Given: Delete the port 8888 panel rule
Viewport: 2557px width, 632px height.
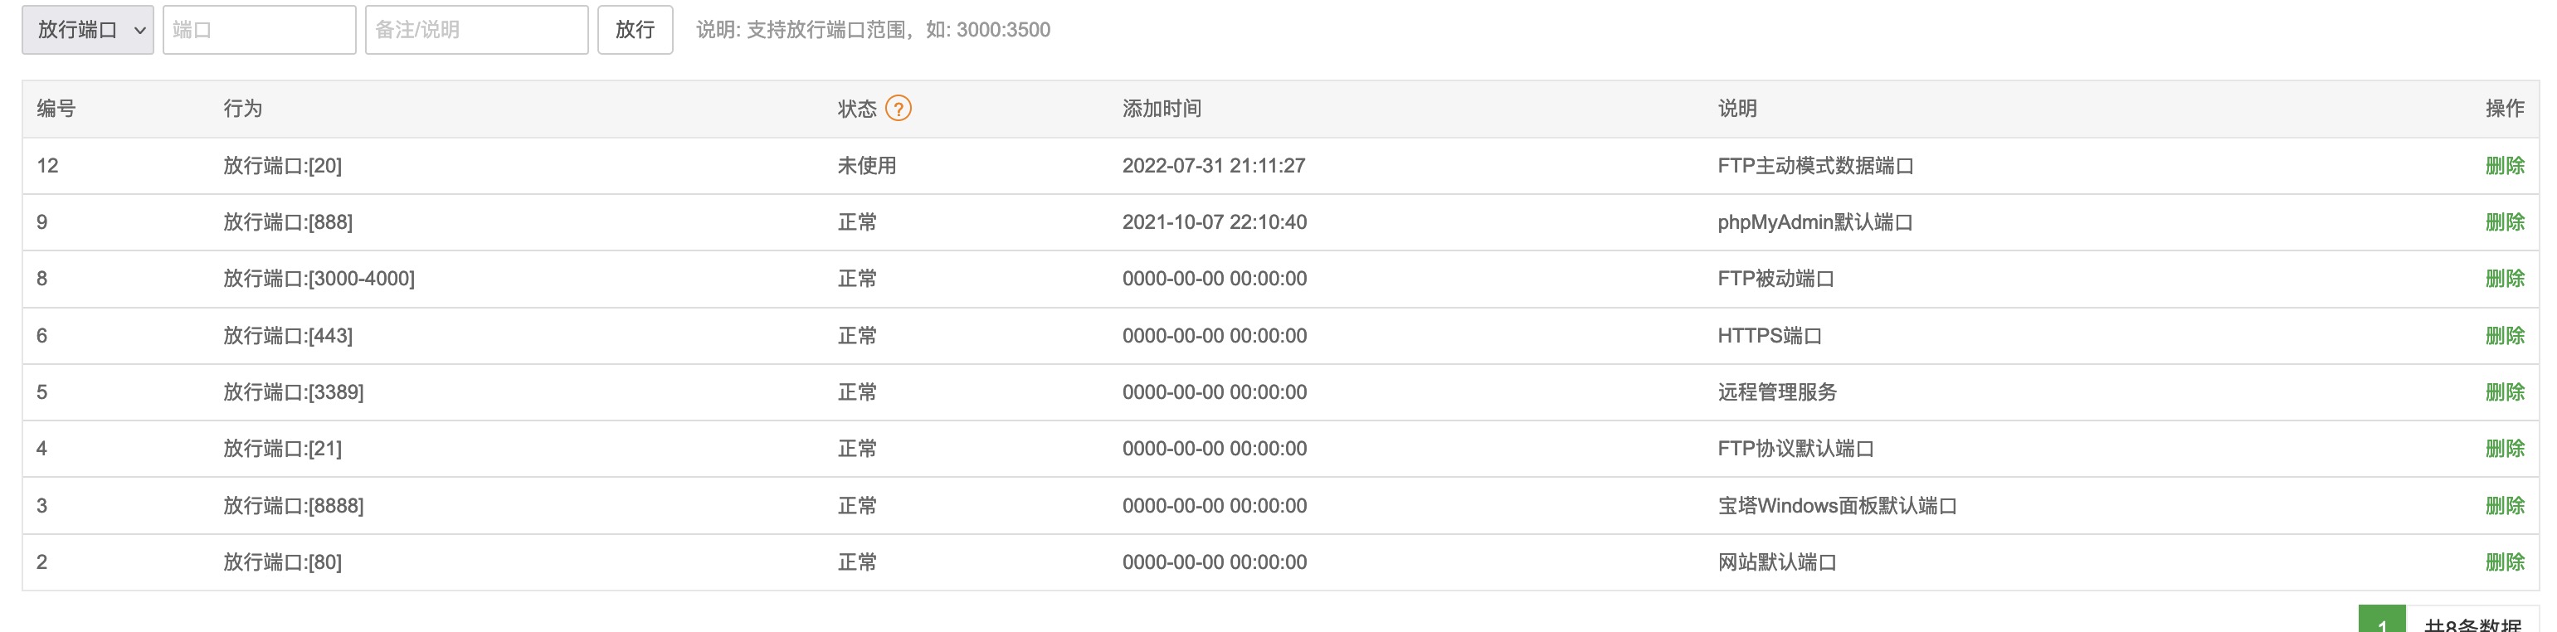Looking at the screenshot, I should click(x=2505, y=506).
